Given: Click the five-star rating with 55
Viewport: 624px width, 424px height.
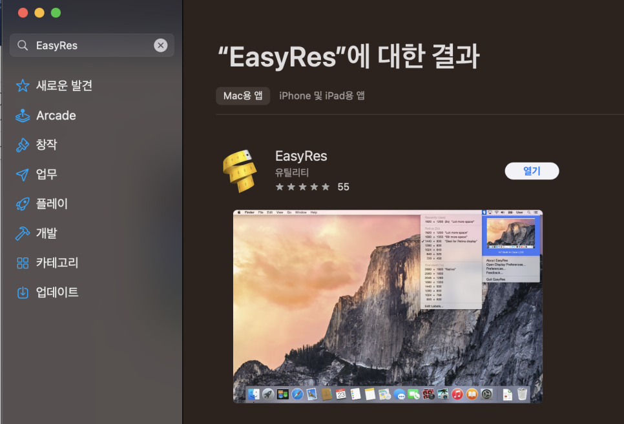Looking at the screenshot, I should (313, 187).
